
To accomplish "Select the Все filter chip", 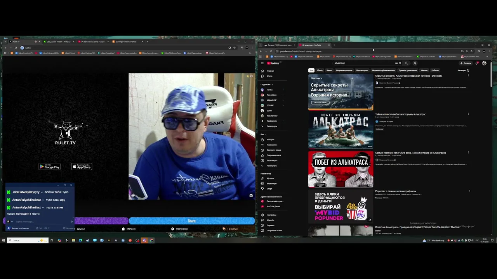I will [311, 71].
